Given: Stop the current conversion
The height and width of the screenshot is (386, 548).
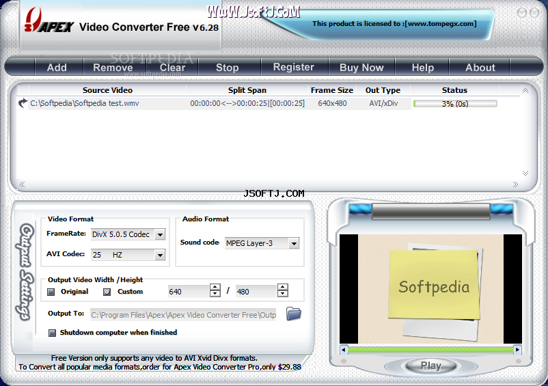Looking at the screenshot, I should pyautogui.click(x=227, y=67).
